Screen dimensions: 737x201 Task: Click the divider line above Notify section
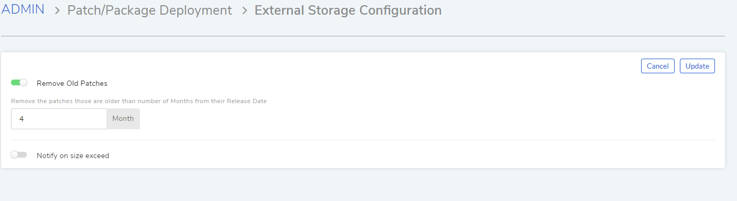(363, 140)
